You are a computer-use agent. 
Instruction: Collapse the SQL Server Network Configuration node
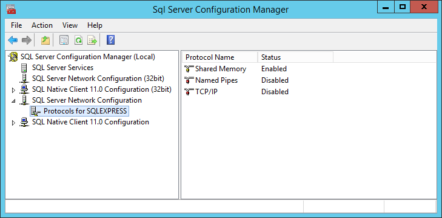(x=13, y=101)
